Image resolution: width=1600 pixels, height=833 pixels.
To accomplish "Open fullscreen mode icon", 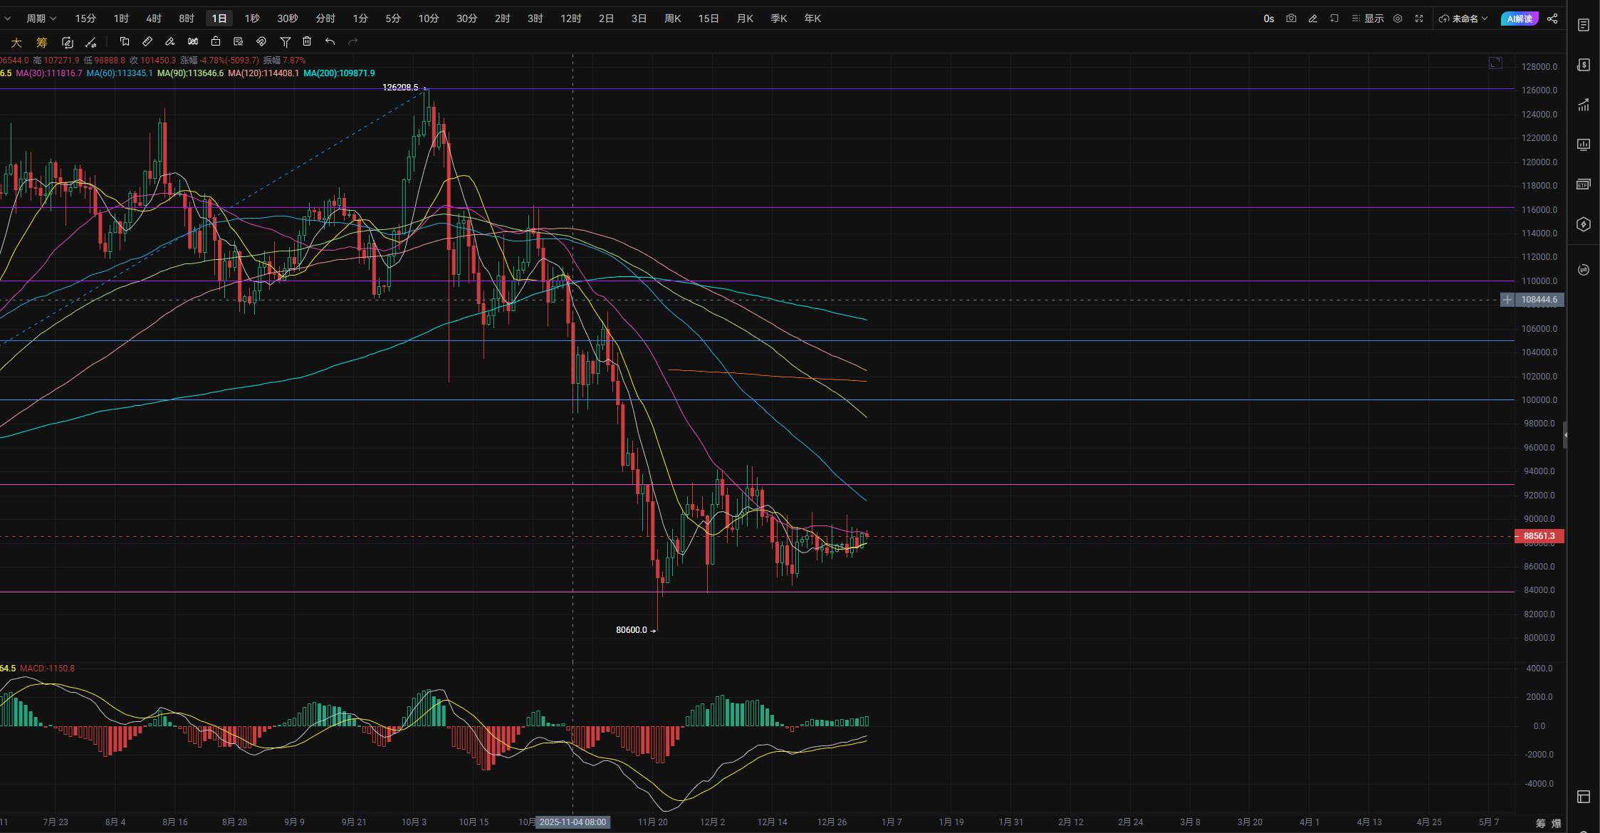I will (x=1419, y=19).
